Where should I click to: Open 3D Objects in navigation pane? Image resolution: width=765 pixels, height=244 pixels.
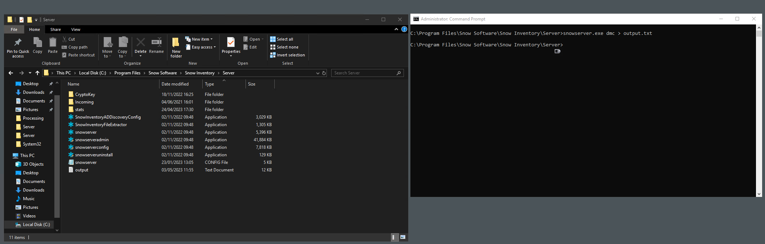(33, 164)
